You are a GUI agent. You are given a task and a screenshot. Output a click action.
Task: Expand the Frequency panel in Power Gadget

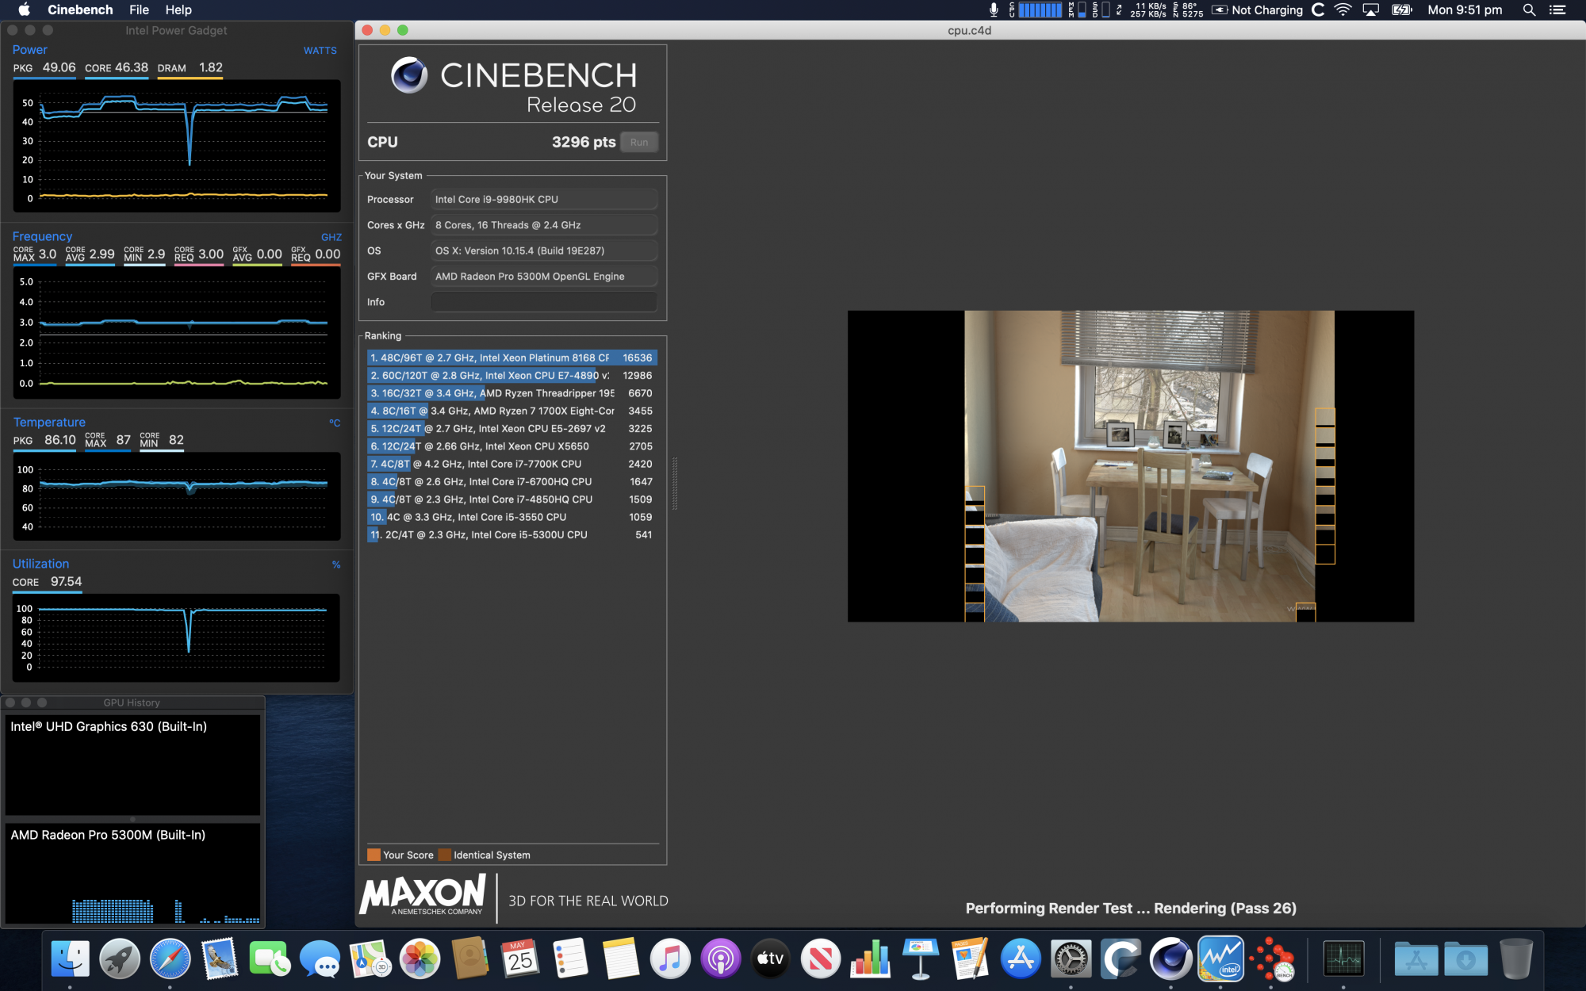click(x=42, y=236)
